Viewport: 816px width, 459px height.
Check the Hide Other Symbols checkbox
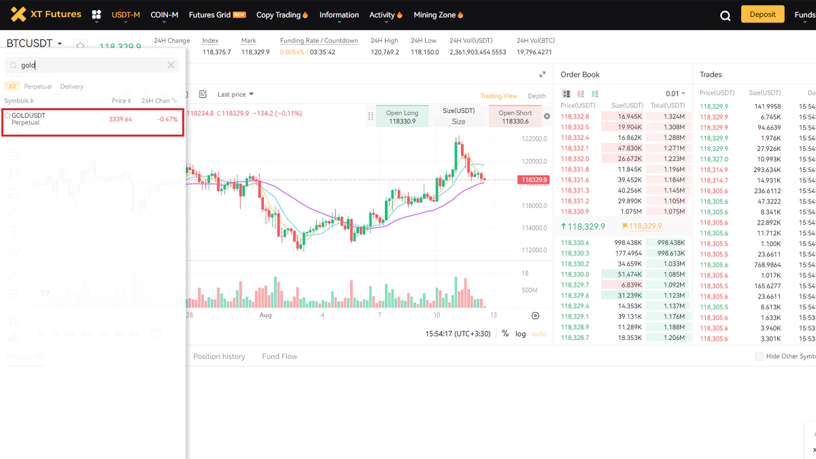(x=759, y=356)
